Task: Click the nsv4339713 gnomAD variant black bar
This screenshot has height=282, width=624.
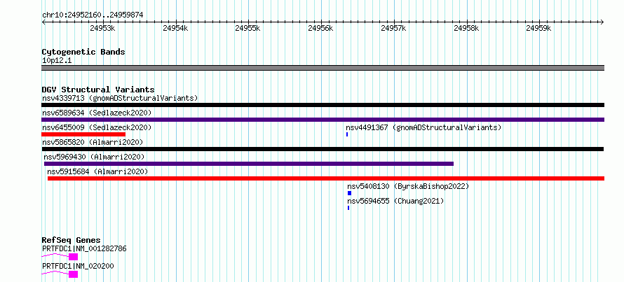Action: [323, 105]
